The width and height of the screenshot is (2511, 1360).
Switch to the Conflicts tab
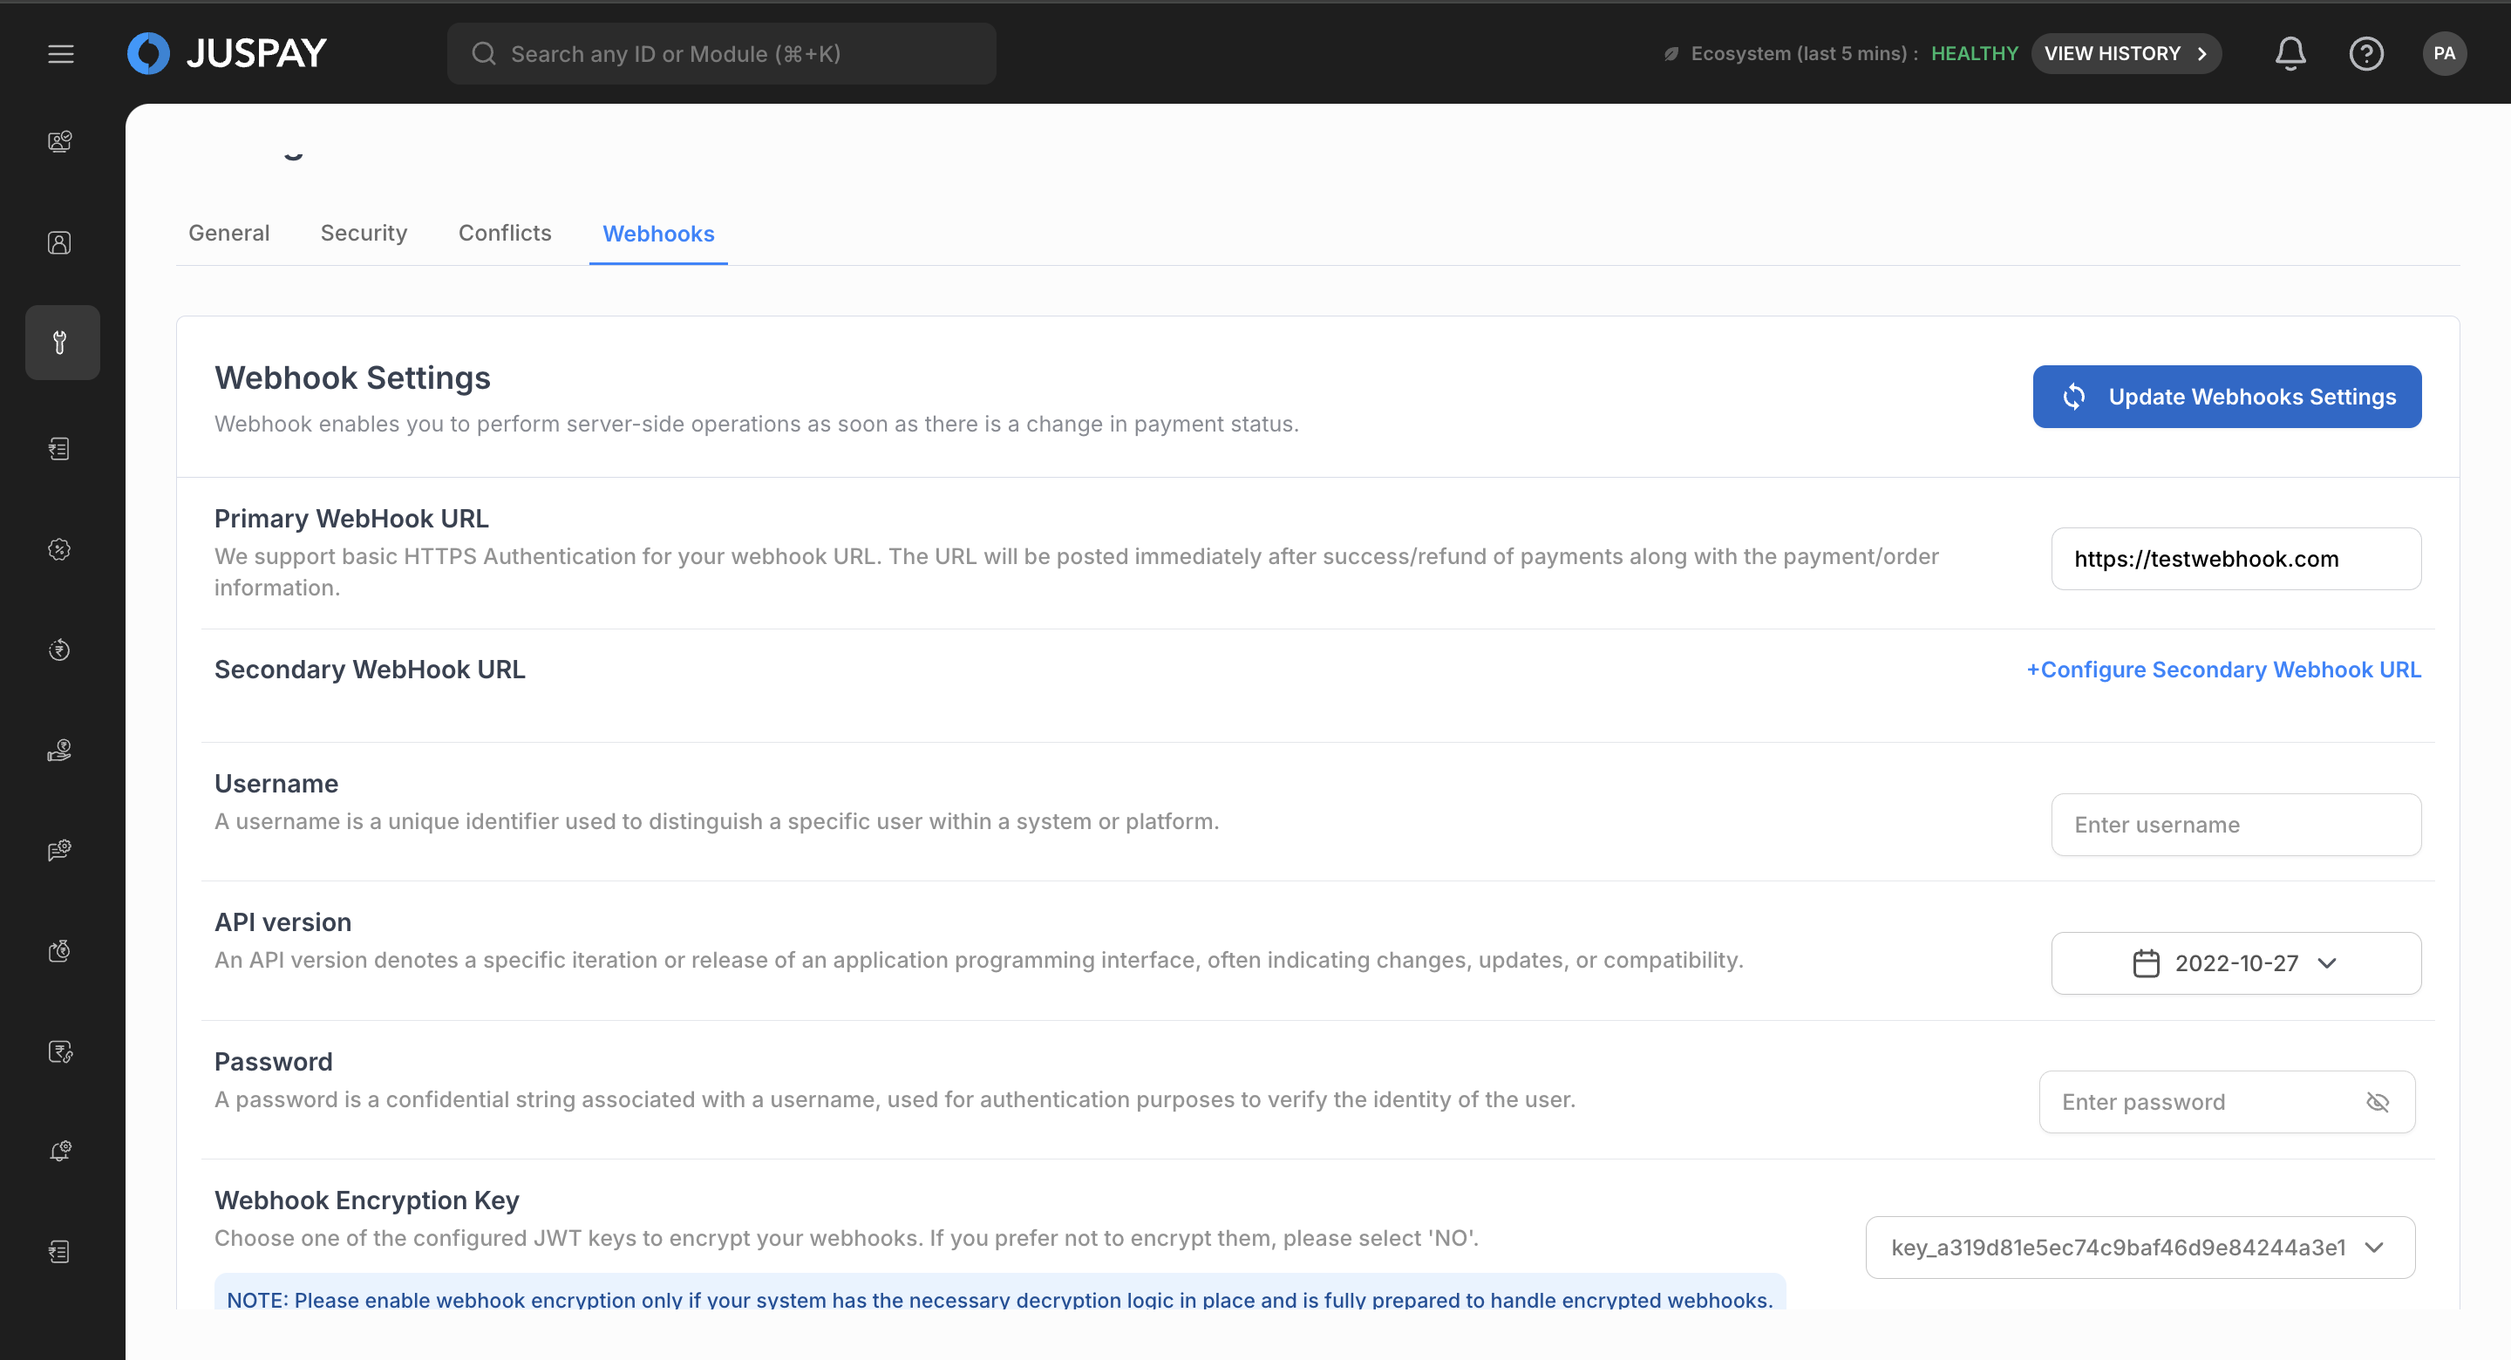pos(504,233)
